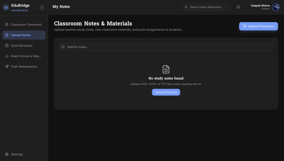Image resolution: width=284 pixels, height=161 pixels.
Task: Click the Quiz Generator question mark icon
Action: click(x=7, y=46)
